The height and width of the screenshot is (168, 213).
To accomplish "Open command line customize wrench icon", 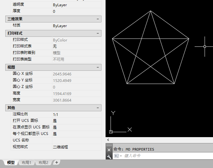I will (109, 157).
